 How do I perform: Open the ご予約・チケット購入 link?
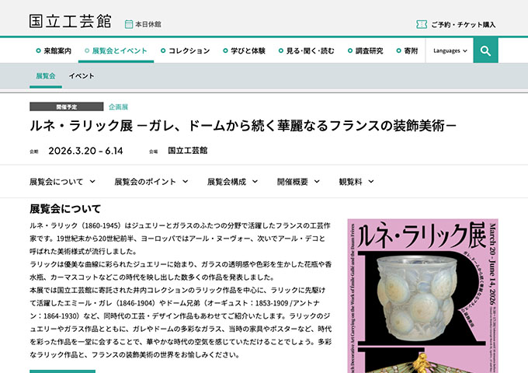(x=463, y=25)
